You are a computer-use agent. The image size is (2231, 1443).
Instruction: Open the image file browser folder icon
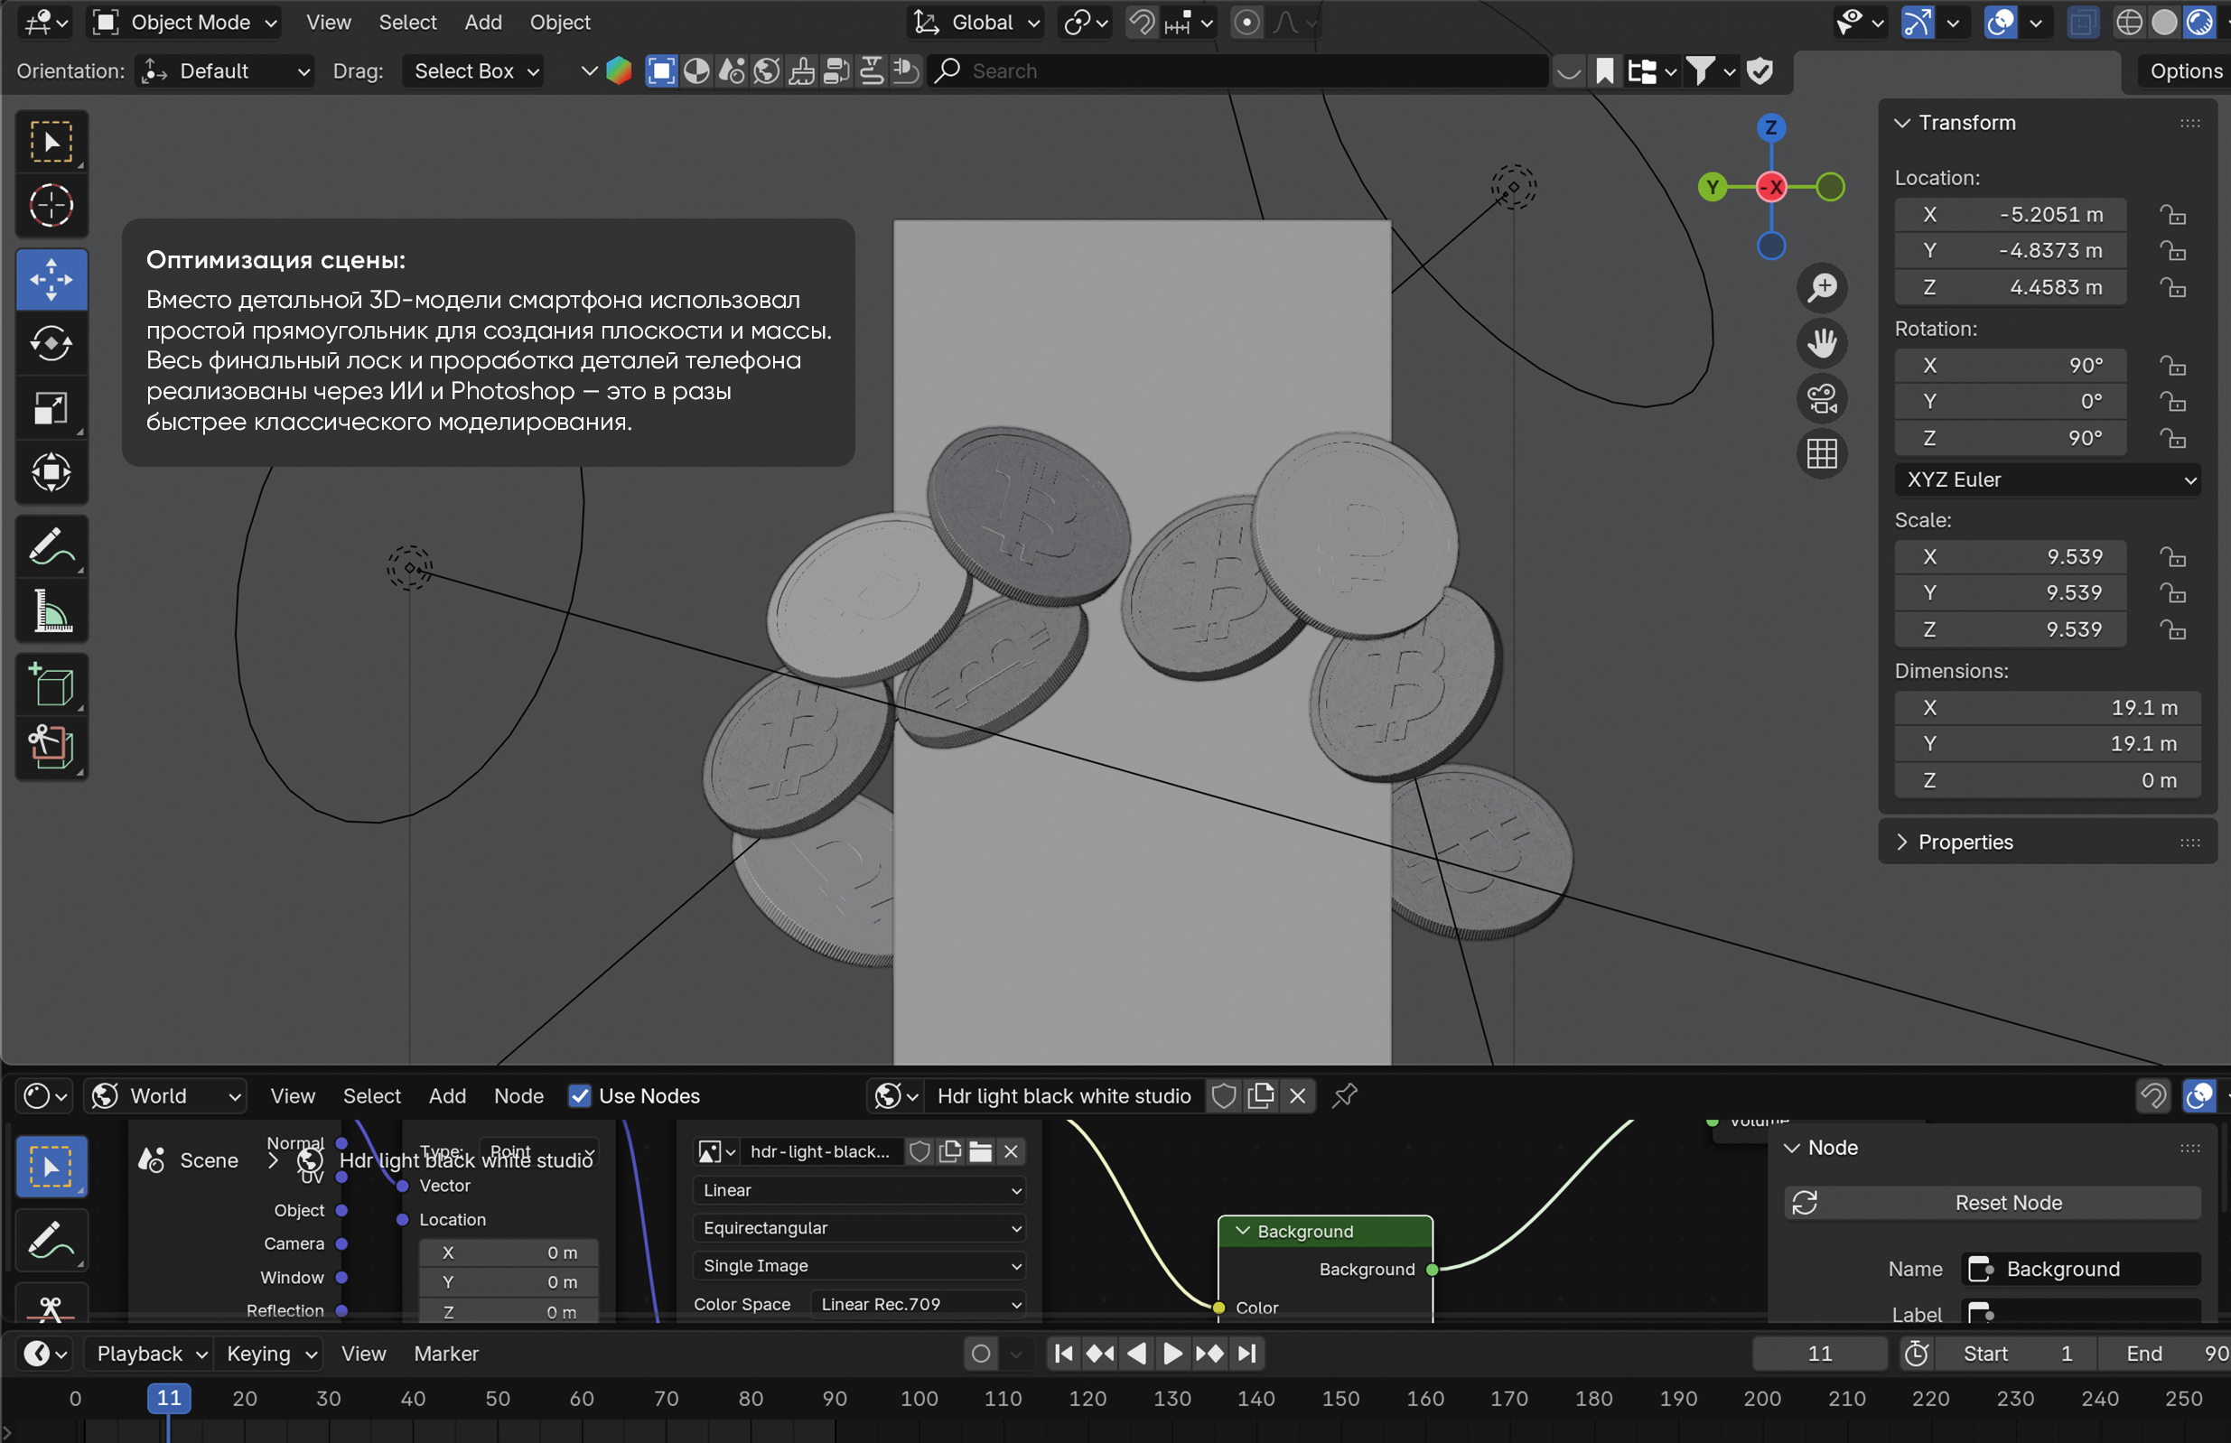[x=980, y=1151]
